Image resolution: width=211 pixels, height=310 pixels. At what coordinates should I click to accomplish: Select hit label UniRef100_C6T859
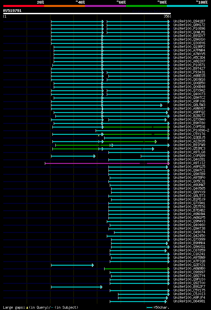click(x=189, y=250)
